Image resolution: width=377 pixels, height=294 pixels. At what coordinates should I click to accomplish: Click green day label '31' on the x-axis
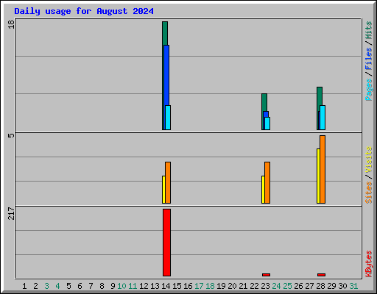353,286
